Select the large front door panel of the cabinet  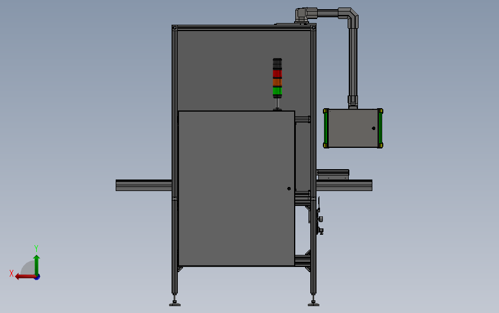tap(237, 188)
